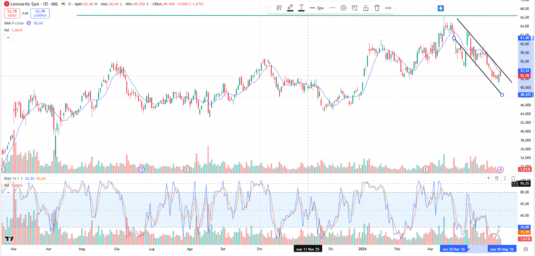
Task: Open the drawing templates icon in floating toolbar
Action: [x=279, y=8]
